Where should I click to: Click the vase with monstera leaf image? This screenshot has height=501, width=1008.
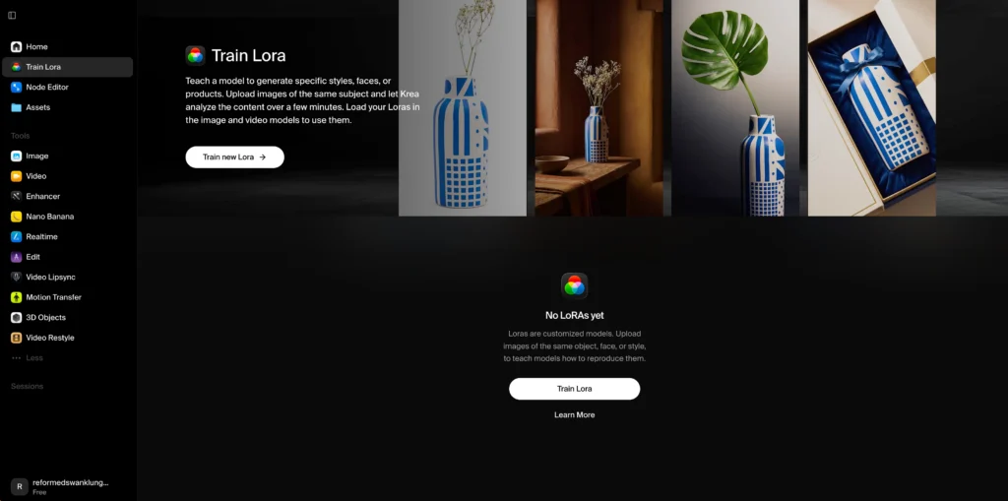tap(735, 108)
